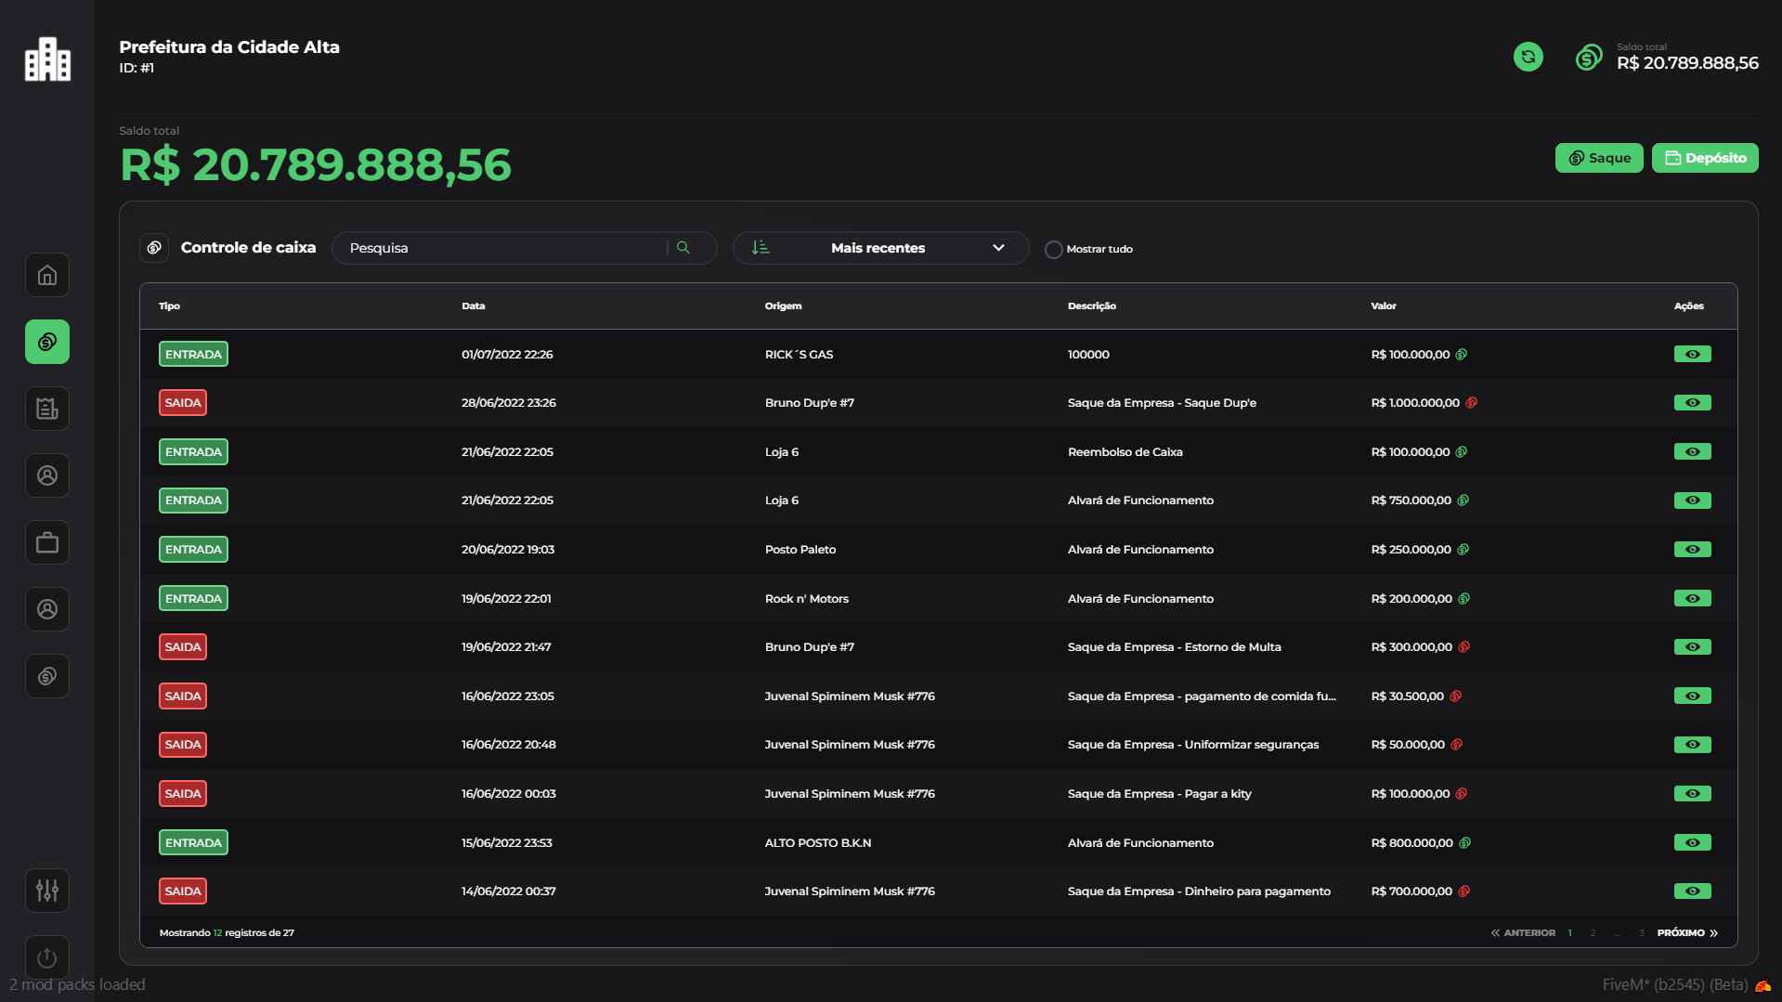Click the city building logo icon

click(47, 59)
